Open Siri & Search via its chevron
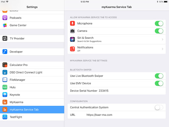The width and height of the screenshot is (169, 127). click(x=162, y=39)
